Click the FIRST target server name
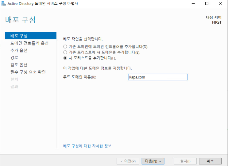 tap(217, 22)
